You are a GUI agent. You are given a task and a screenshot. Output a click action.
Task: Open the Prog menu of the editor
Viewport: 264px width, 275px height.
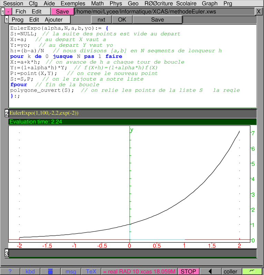18,20
